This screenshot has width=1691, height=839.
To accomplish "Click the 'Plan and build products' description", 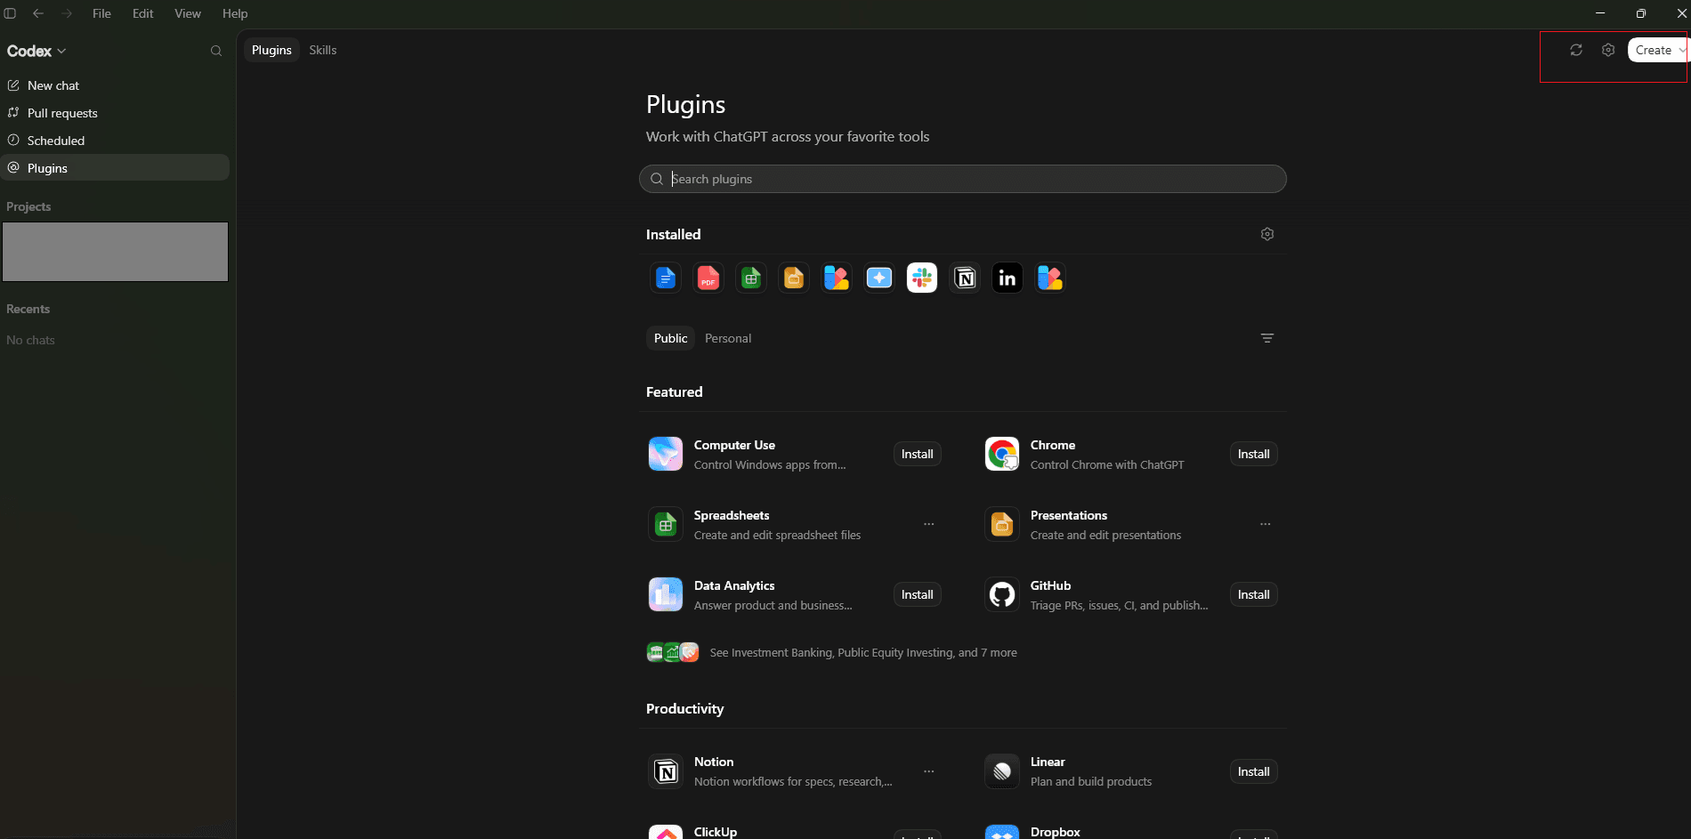I will [x=1091, y=781].
